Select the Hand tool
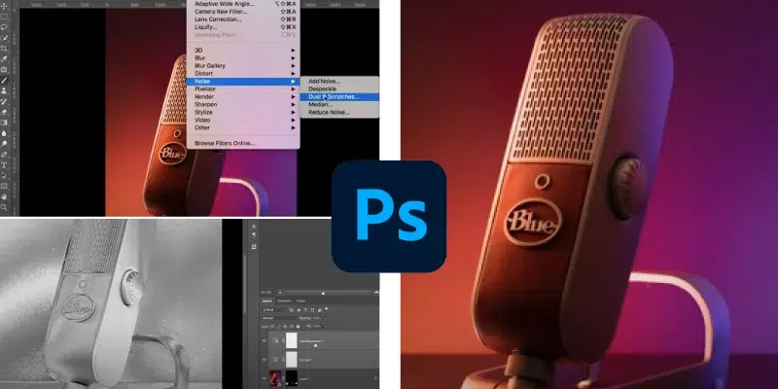This screenshot has width=778, height=389. coord(5,196)
